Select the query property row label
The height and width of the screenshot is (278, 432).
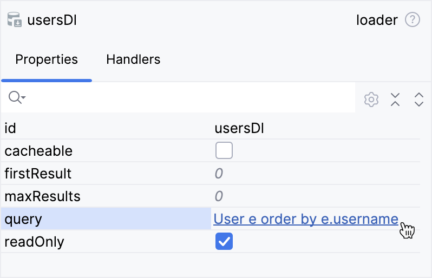tap(23, 219)
